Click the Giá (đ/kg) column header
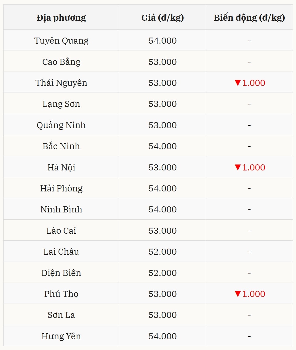The height and width of the screenshot is (350, 296). coord(162,18)
